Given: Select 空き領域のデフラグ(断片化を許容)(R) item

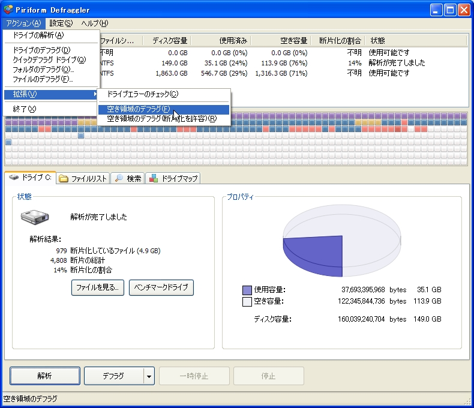Looking at the screenshot, I should [164, 119].
